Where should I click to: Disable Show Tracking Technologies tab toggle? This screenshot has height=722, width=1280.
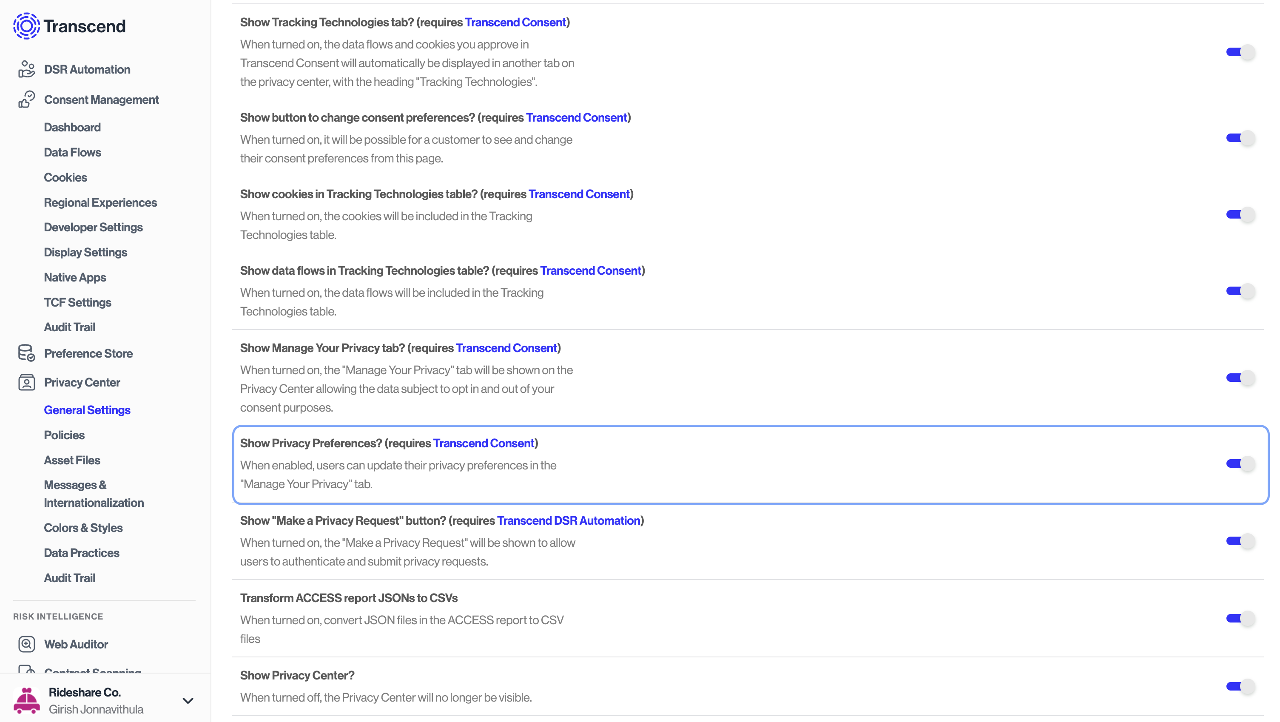[x=1242, y=52]
